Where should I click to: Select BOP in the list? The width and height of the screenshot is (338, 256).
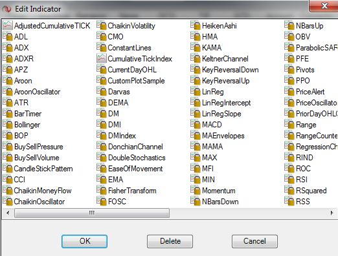click(x=21, y=136)
